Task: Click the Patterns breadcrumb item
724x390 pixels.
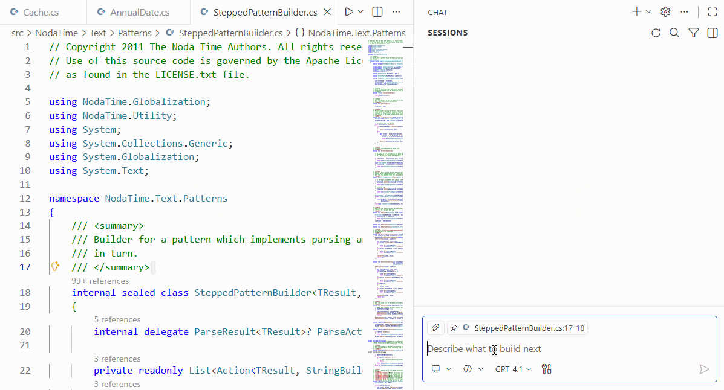Action: point(135,33)
